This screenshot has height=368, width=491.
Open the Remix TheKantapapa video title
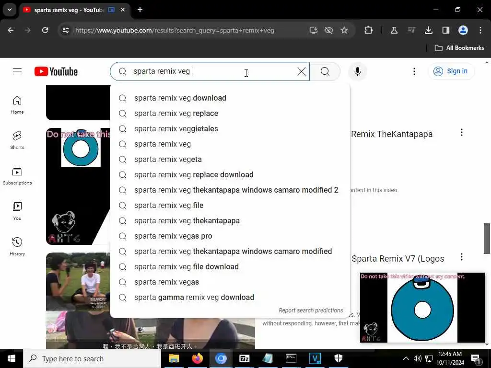(392, 134)
